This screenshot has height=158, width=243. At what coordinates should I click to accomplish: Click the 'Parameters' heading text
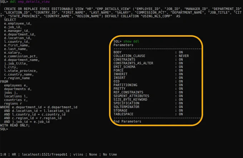point(123,45)
